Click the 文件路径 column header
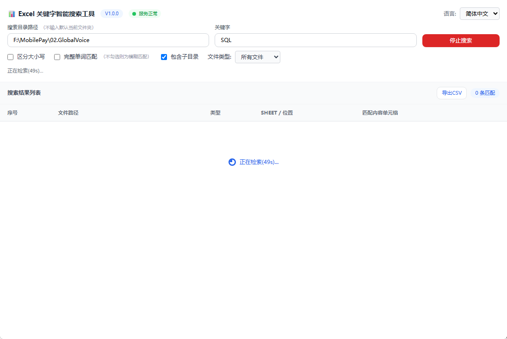This screenshot has width=507, height=339. [x=68, y=113]
